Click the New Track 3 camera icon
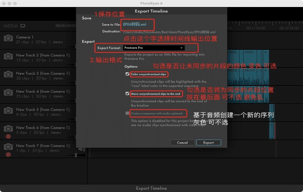The width and height of the screenshot is (303, 192). coord(8,74)
